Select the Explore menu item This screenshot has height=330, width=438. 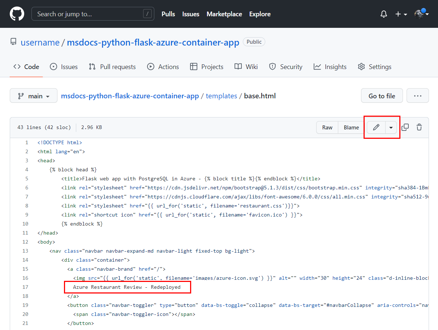point(259,14)
